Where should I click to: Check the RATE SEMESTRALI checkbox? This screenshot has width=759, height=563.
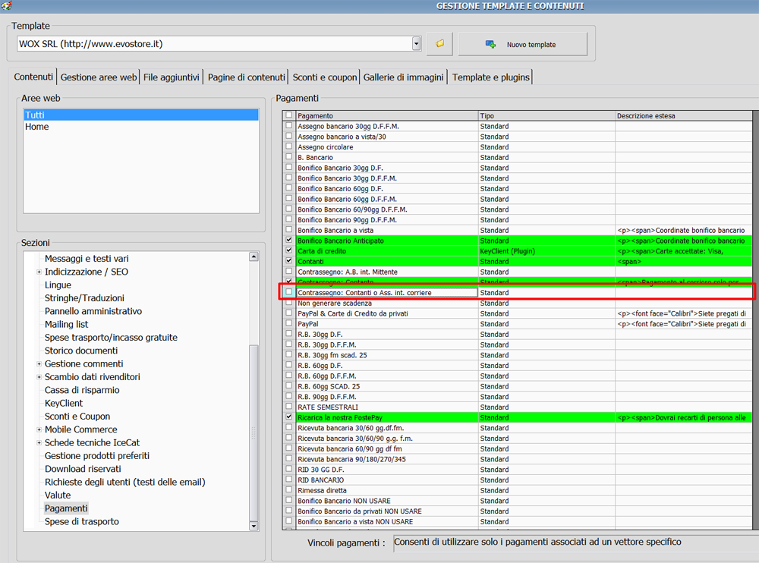point(289,407)
